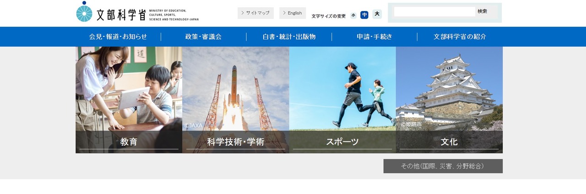
Task: Set text size to medium 中
Action: click(x=364, y=15)
